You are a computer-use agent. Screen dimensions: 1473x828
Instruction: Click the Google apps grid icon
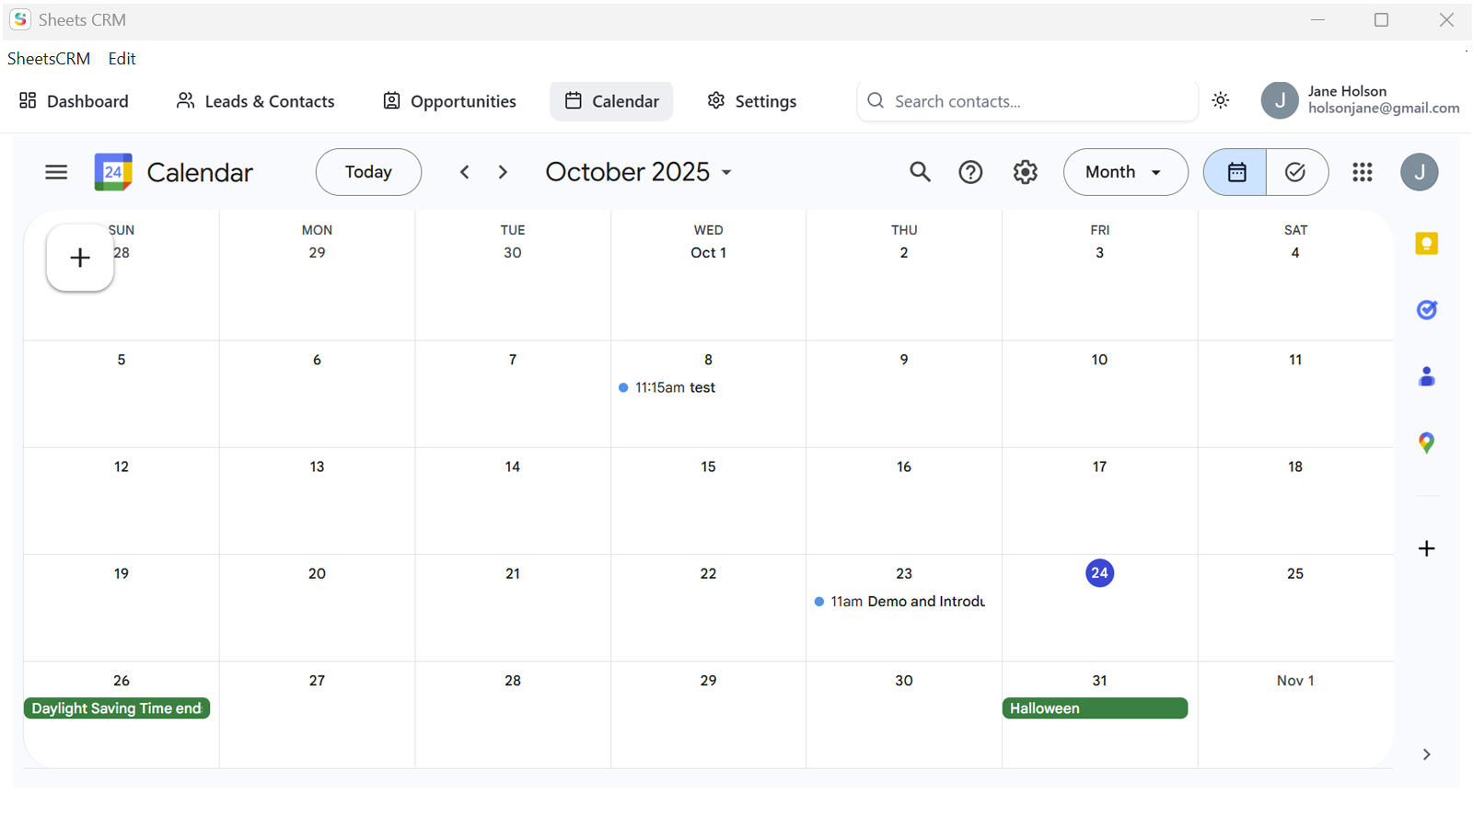coord(1363,172)
